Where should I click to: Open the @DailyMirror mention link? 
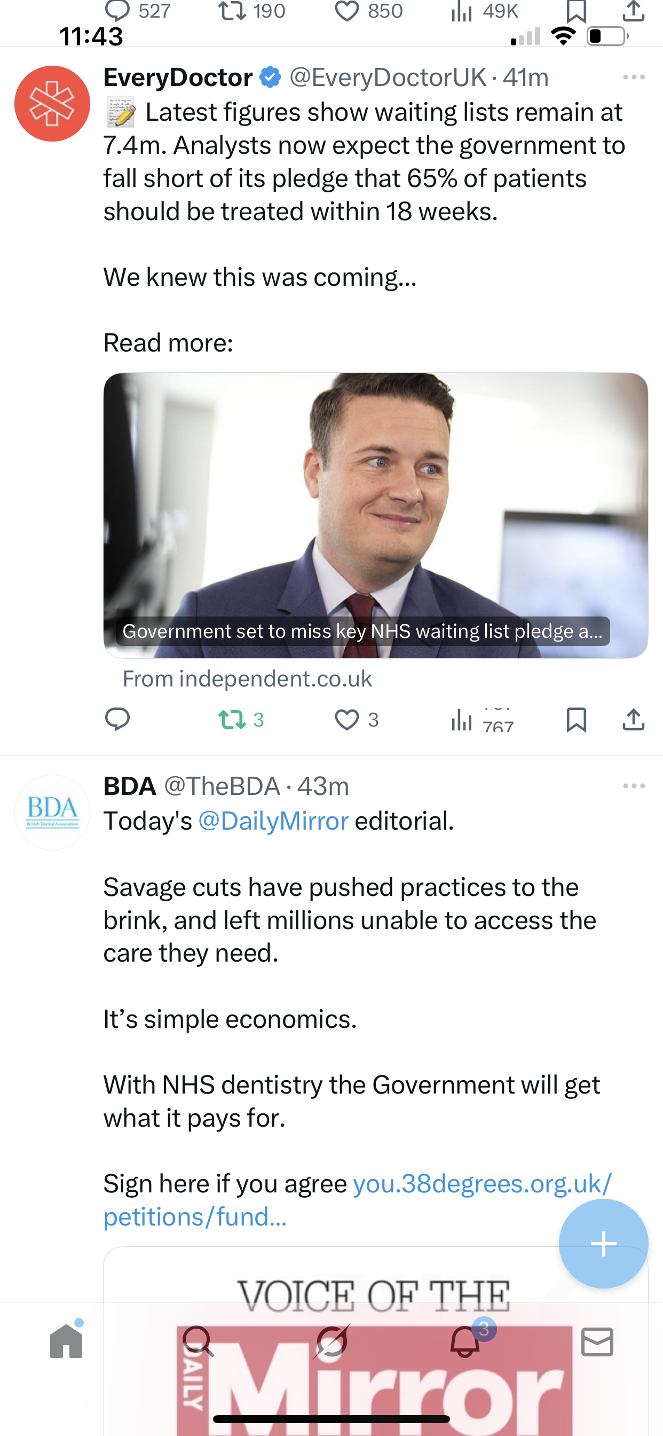273,821
